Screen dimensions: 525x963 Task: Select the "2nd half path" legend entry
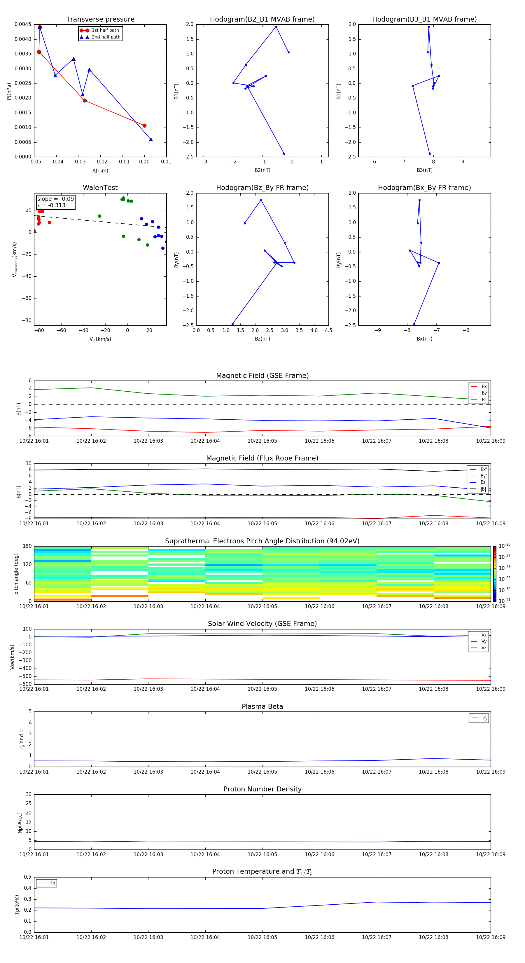pos(100,37)
